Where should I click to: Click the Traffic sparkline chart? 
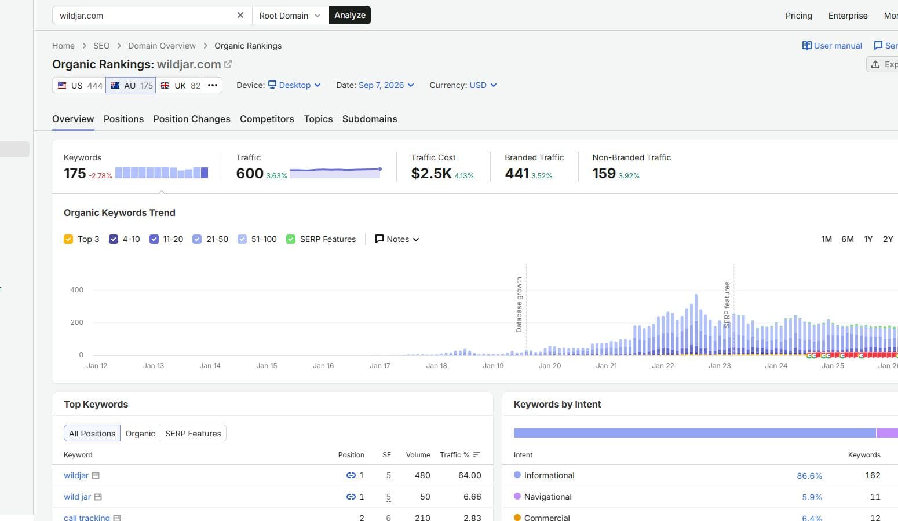pos(335,172)
